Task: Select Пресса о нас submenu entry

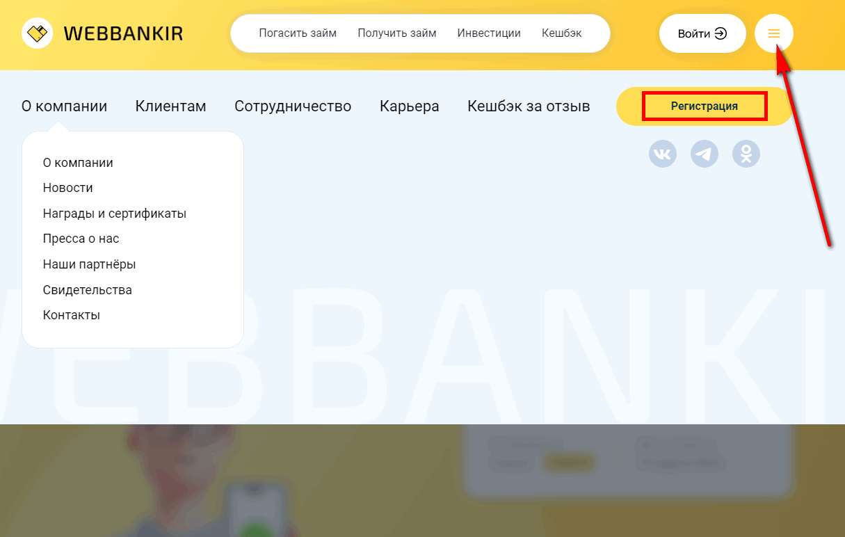Action: click(x=81, y=239)
